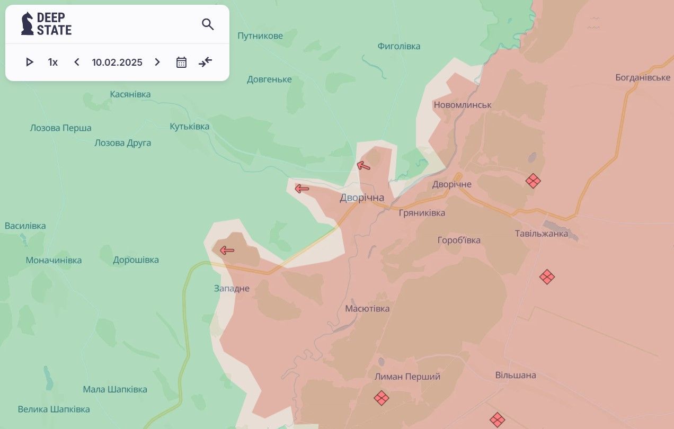Click the red diamond marker below Лиман Перший
Screen dimensions: 674x429
pyautogui.click(x=381, y=398)
